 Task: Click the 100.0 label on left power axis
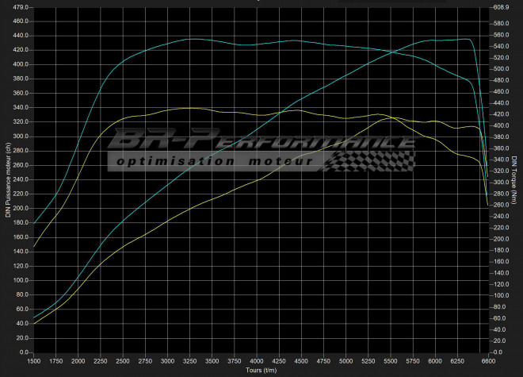pos(20,280)
